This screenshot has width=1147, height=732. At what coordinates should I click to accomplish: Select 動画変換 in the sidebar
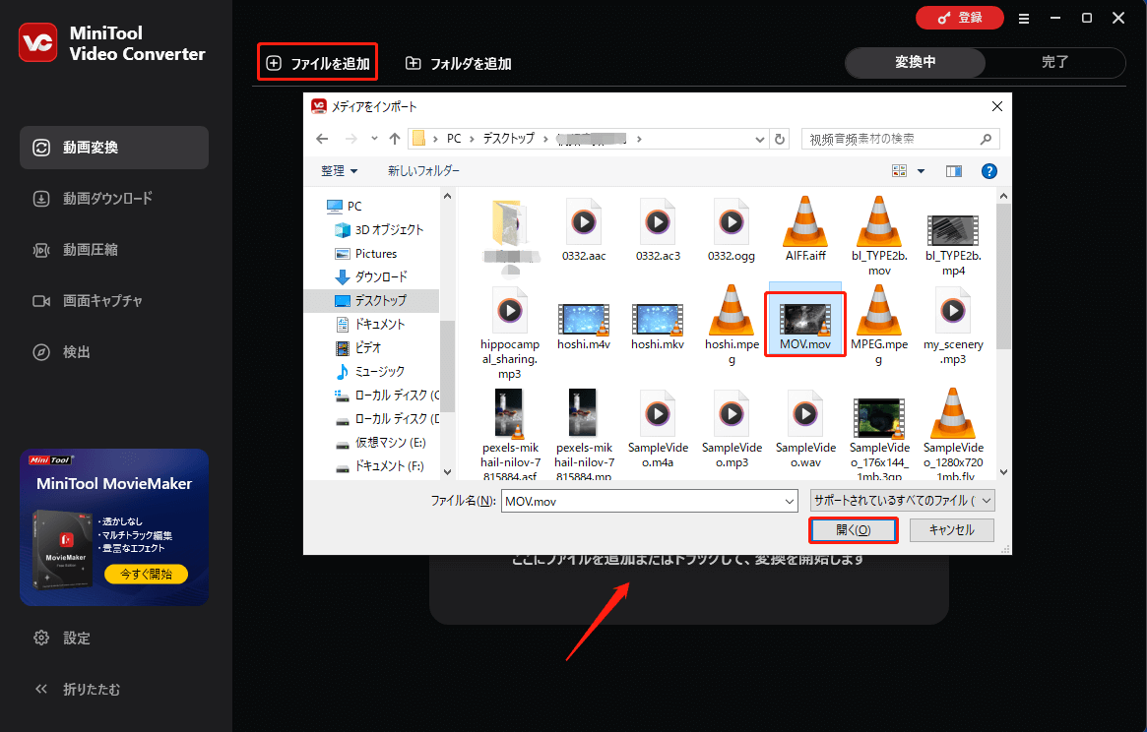pos(114,148)
